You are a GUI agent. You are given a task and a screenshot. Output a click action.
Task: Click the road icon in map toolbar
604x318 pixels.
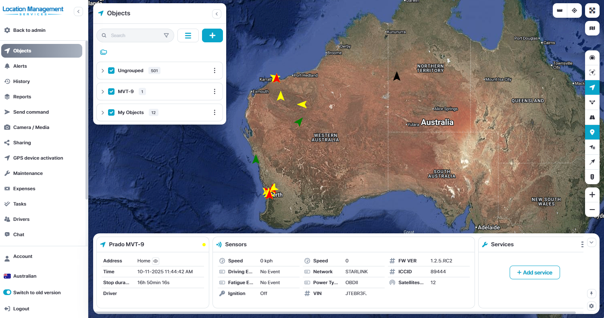pyautogui.click(x=592, y=117)
